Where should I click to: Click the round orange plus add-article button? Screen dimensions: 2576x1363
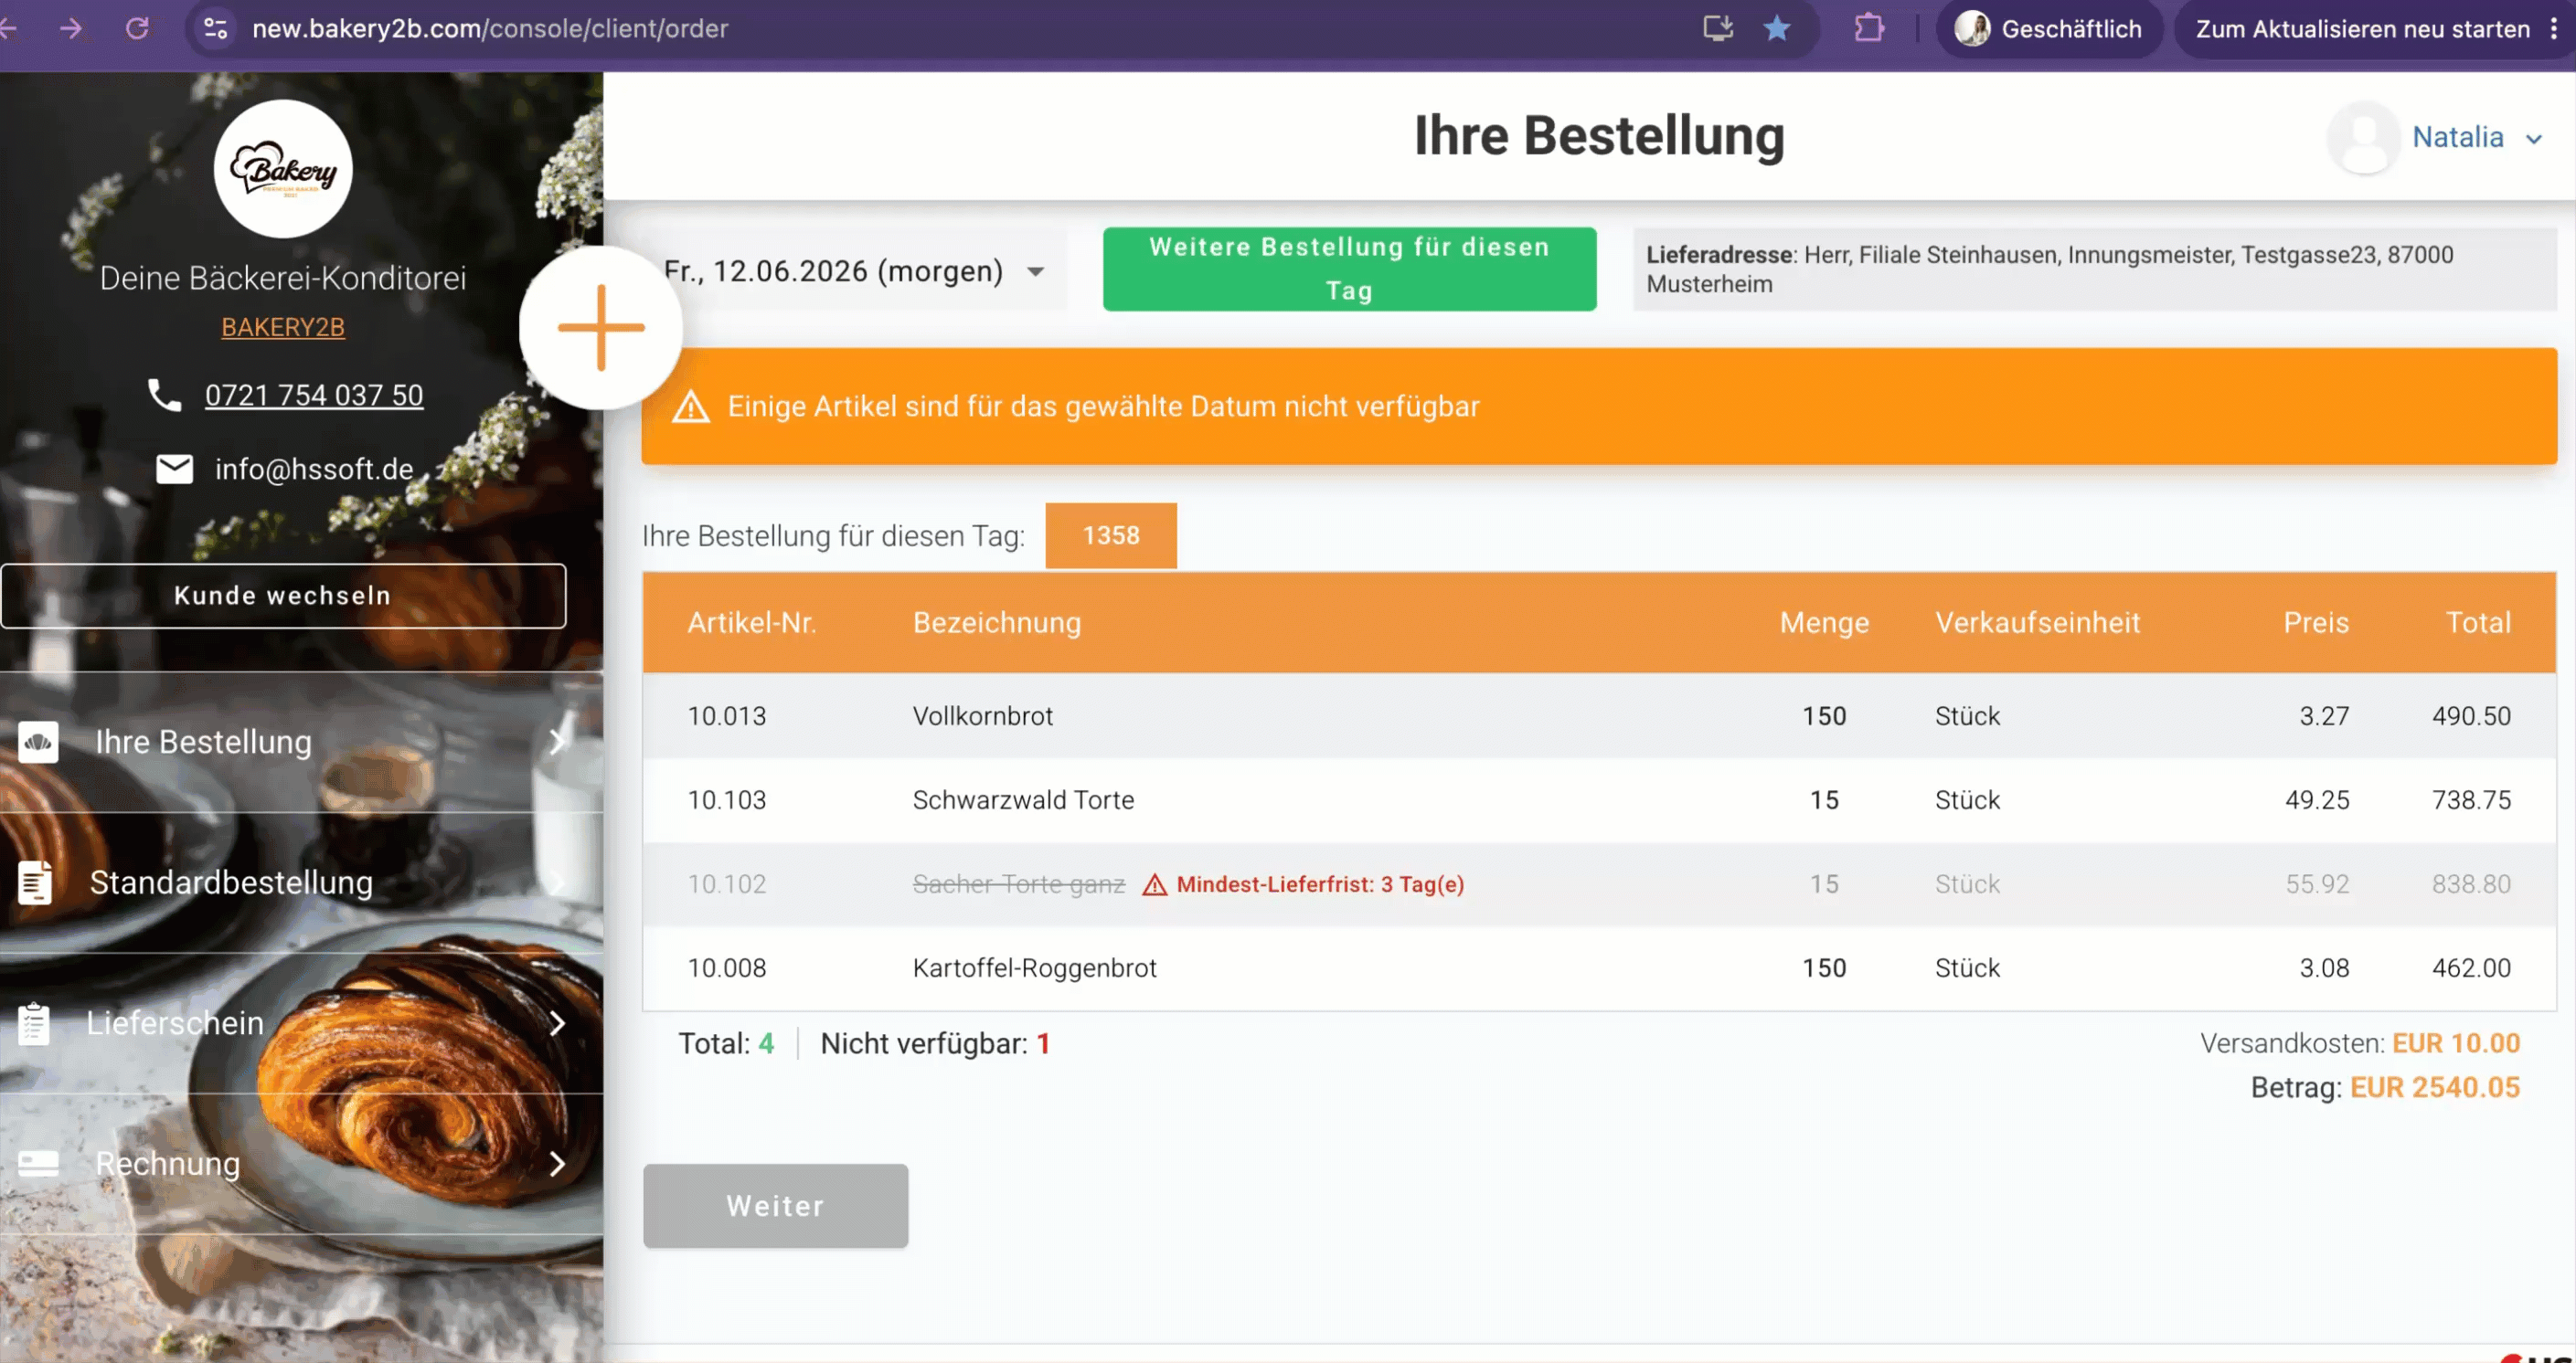pyautogui.click(x=601, y=328)
